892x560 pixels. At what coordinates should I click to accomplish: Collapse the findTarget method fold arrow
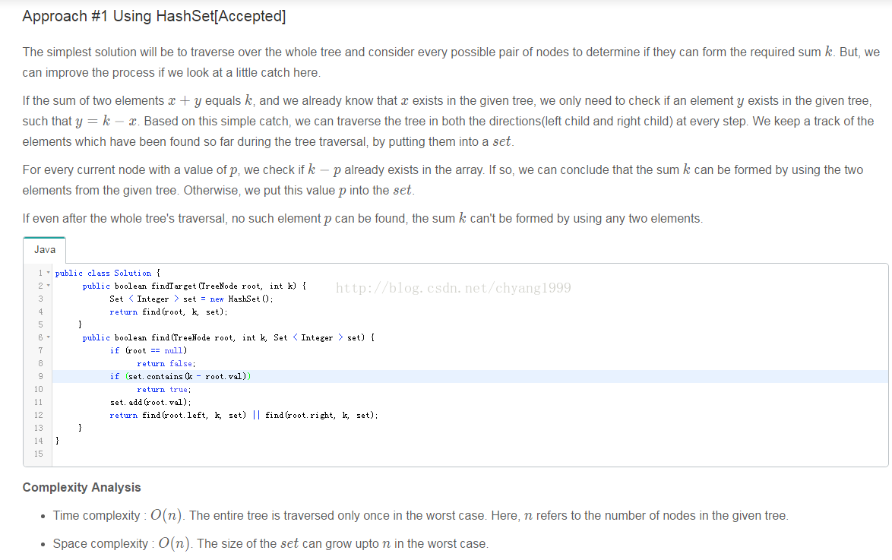(48, 286)
